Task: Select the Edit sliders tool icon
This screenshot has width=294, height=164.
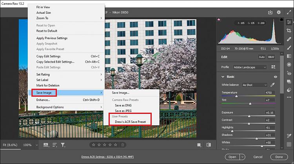Action: [289, 22]
